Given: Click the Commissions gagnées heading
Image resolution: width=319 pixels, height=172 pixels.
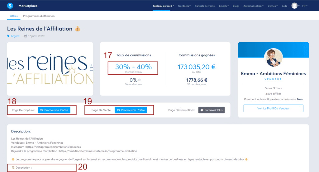Looking at the screenshot, I should tap(197, 55).
